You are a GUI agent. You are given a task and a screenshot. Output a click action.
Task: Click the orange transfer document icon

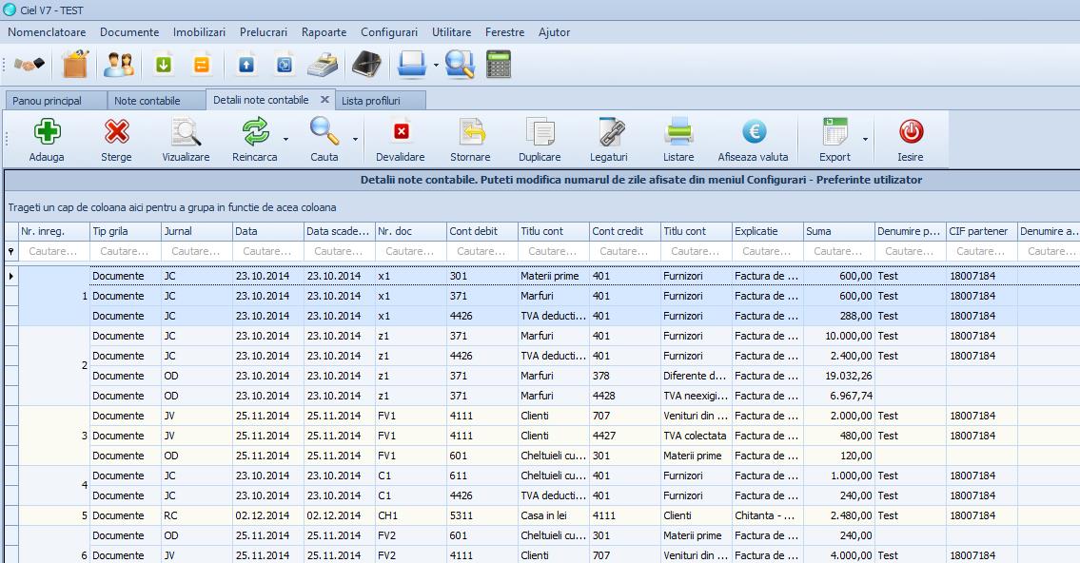tap(201, 65)
